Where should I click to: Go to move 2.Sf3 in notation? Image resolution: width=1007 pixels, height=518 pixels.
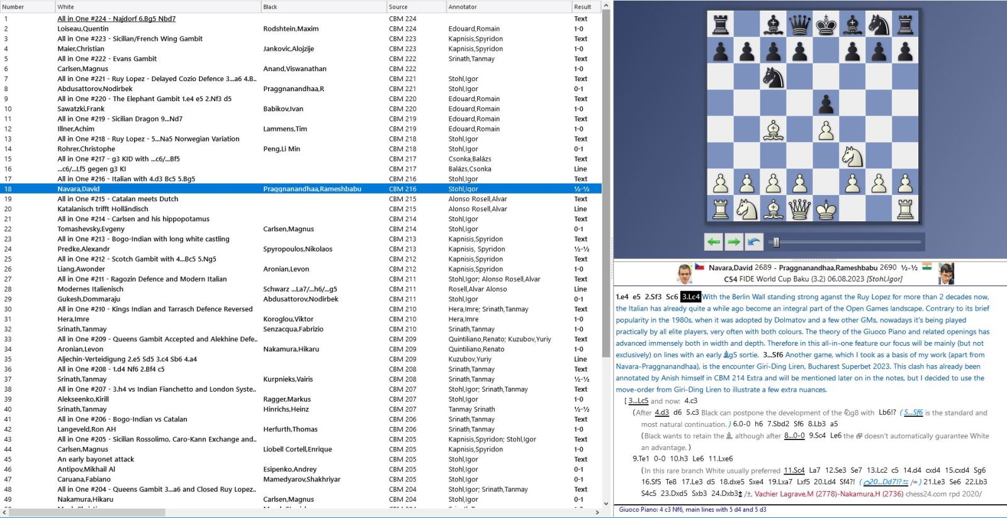tap(653, 297)
